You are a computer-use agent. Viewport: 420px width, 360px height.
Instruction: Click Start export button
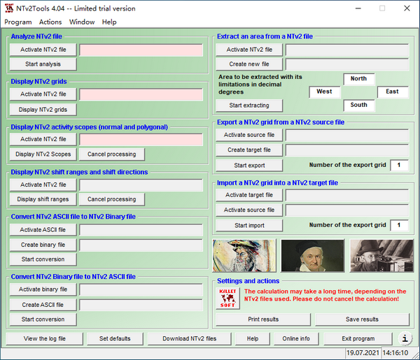tap(249, 165)
